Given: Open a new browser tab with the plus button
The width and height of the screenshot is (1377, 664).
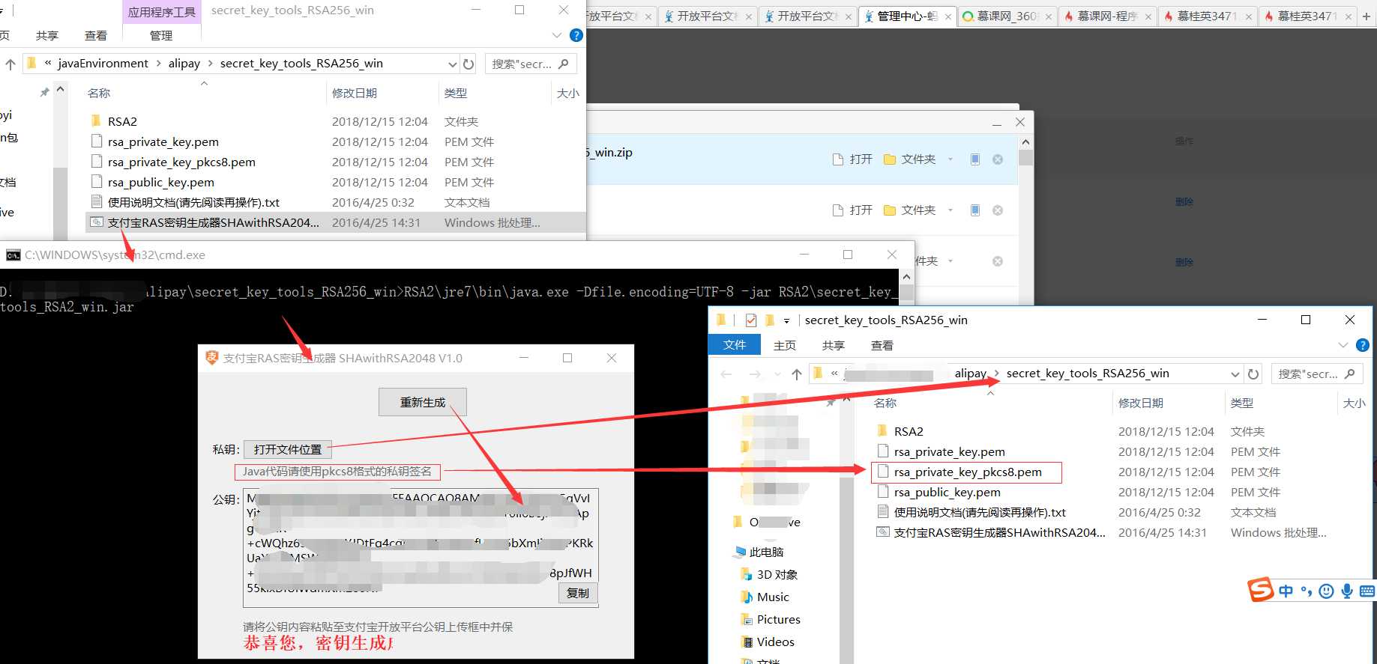Looking at the screenshot, I should (1367, 16).
